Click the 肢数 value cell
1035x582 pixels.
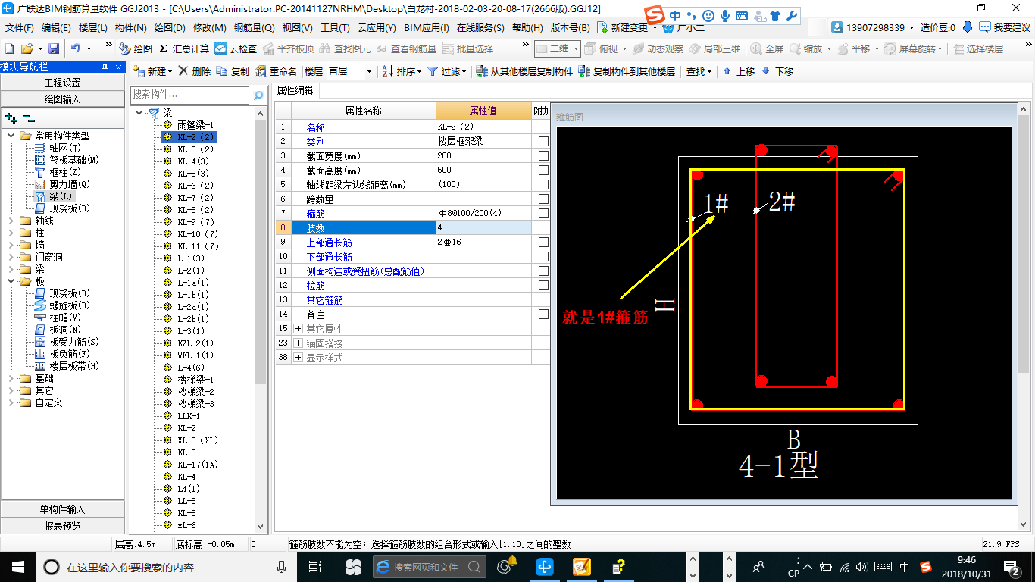[x=483, y=228]
